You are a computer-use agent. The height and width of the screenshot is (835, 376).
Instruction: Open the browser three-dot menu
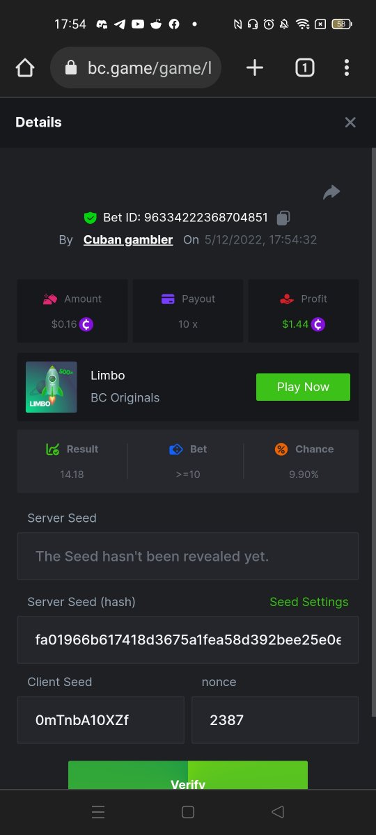click(x=347, y=67)
